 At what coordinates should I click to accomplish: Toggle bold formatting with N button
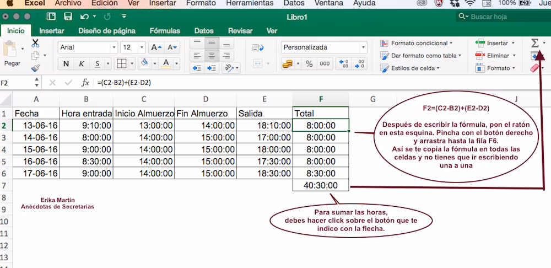[x=66, y=63]
